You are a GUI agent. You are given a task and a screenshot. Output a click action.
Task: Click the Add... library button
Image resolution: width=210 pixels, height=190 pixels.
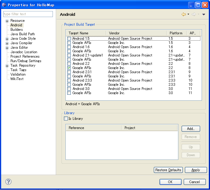tap(191, 129)
